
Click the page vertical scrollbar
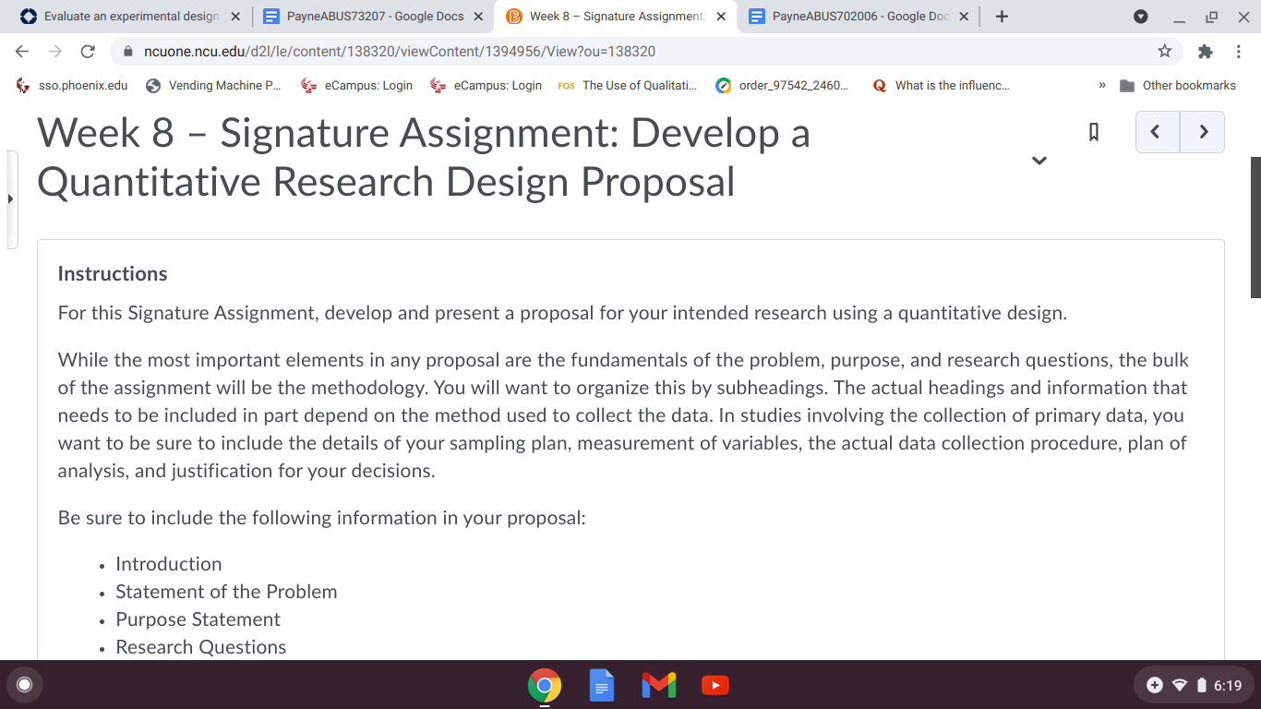coord(1255,227)
